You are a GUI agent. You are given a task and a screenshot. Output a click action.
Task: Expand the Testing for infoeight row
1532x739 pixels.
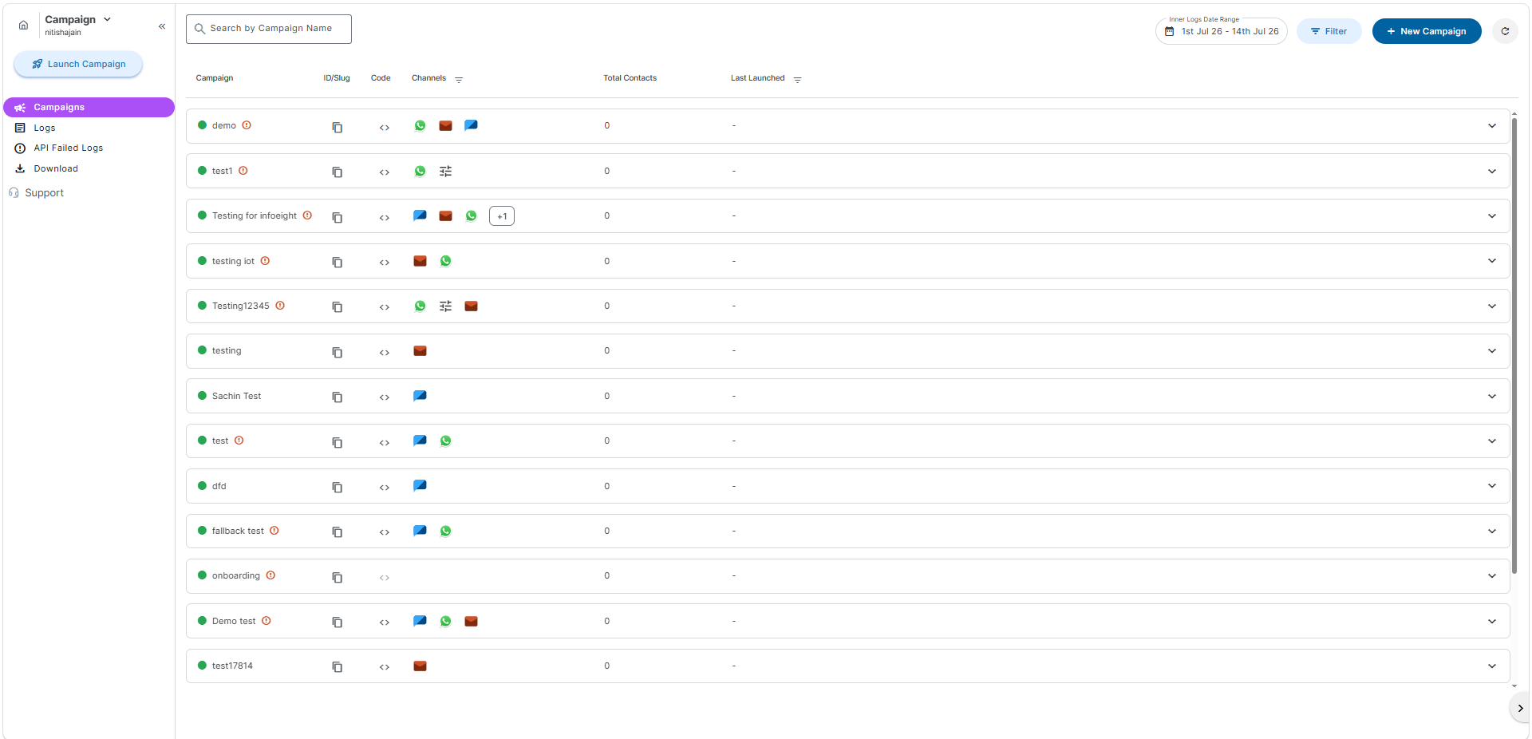click(x=1492, y=216)
